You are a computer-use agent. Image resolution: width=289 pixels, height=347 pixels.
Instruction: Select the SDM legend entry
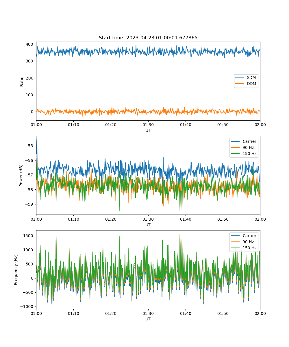tap(246, 78)
